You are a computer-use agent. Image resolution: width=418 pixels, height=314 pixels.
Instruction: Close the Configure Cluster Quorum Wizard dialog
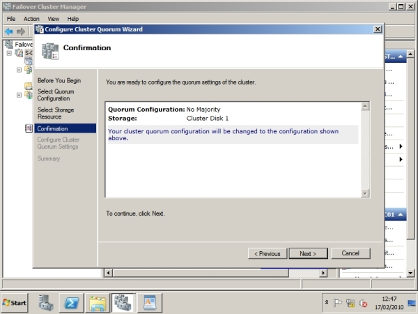click(378, 29)
